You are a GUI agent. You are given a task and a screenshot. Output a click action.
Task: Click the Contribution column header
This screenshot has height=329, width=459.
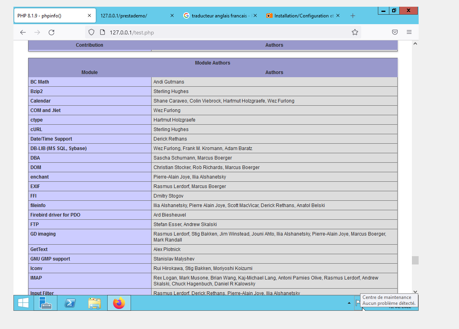(x=89, y=45)
